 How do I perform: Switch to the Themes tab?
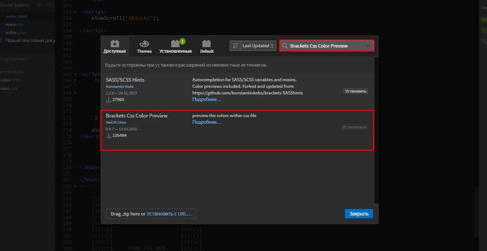144,46
